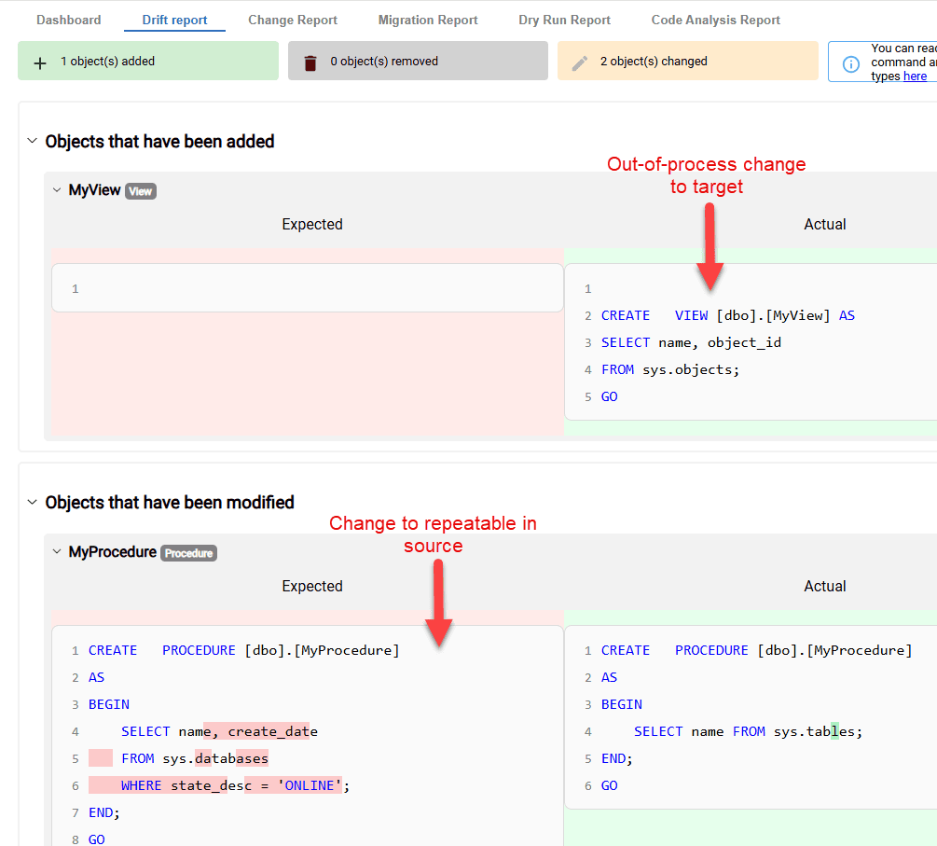The image size is (937, 846).
Task: Click the 'SELECT name FROM sys.tables;' actual line
Action: (748, 731)
